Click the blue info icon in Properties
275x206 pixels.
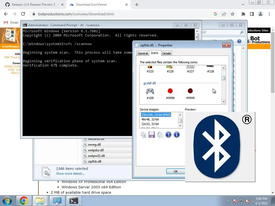(177, 135)
